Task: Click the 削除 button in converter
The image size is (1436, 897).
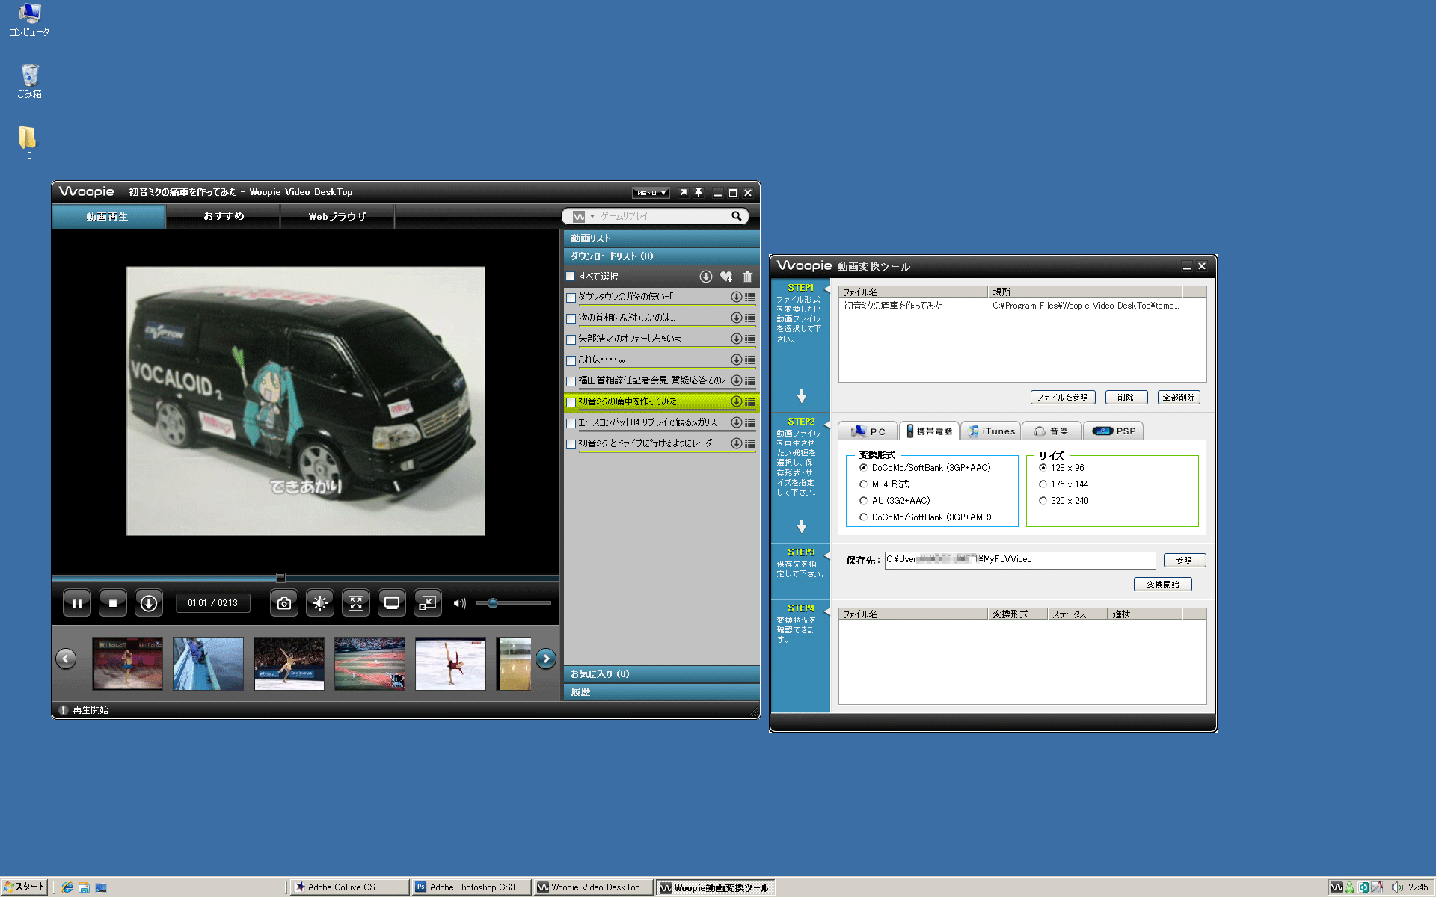Action: [x=1126, y=398]
